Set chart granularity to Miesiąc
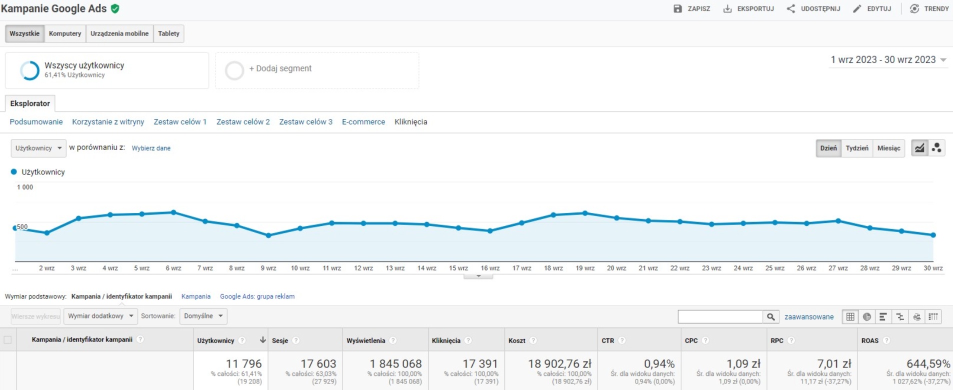 [x=888, y=148]
